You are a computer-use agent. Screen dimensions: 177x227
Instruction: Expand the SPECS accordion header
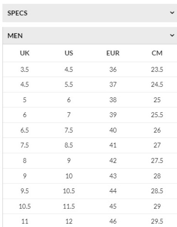pos(90,13)
